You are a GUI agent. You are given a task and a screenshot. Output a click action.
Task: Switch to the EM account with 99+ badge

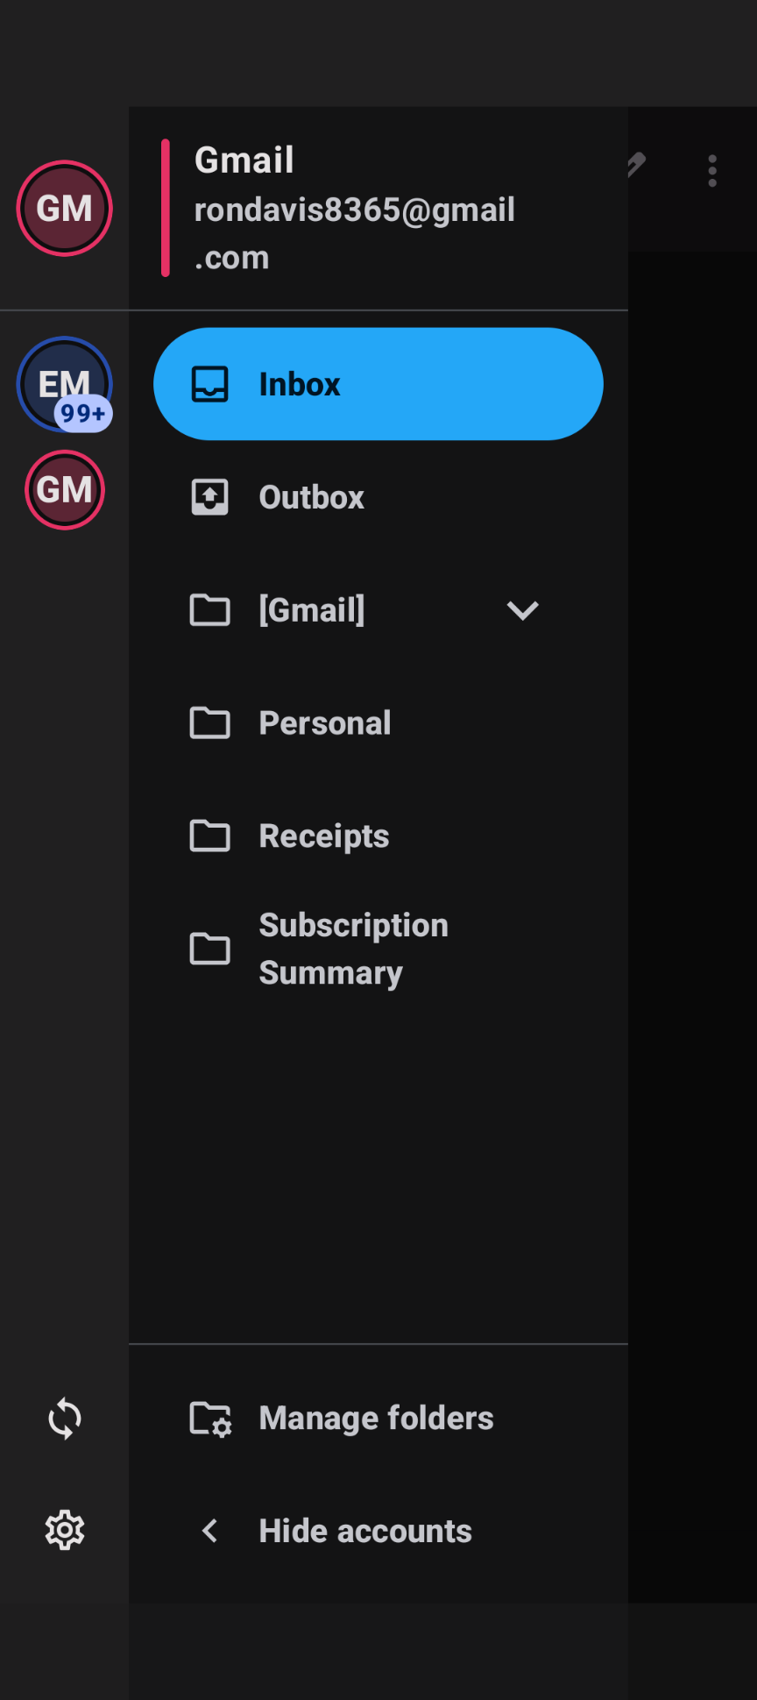[x=64, y=384]
